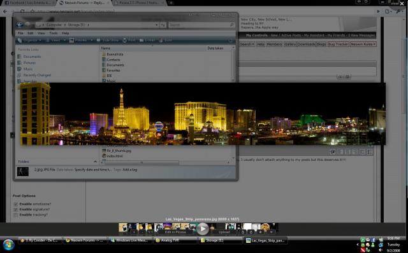Open Tools menu in Explorer window
Screen dimensions: 408x253
53,33
